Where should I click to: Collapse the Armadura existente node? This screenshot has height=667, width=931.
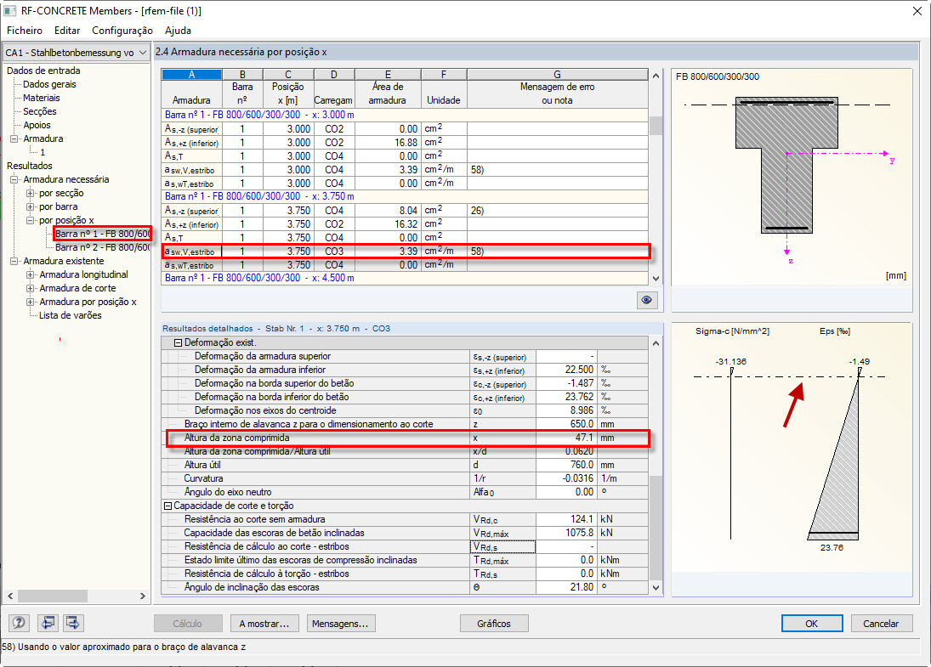(x=14, y=261)
